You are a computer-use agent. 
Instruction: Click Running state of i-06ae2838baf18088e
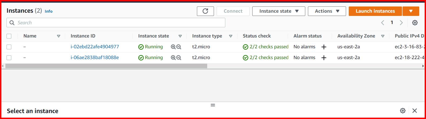[x=150, y=57]
